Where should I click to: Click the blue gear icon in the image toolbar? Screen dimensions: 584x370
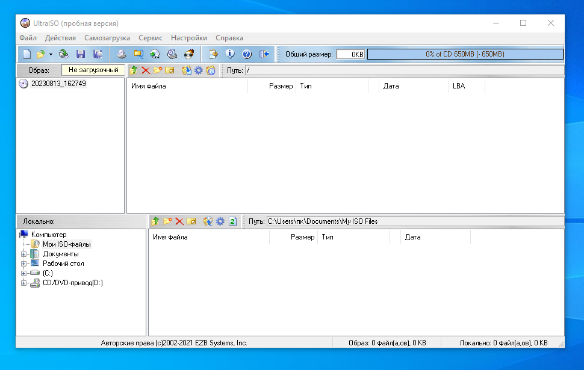(199, 70)
